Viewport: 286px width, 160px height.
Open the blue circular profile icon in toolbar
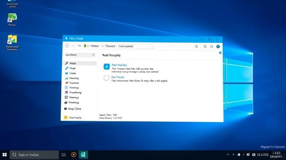218,46
